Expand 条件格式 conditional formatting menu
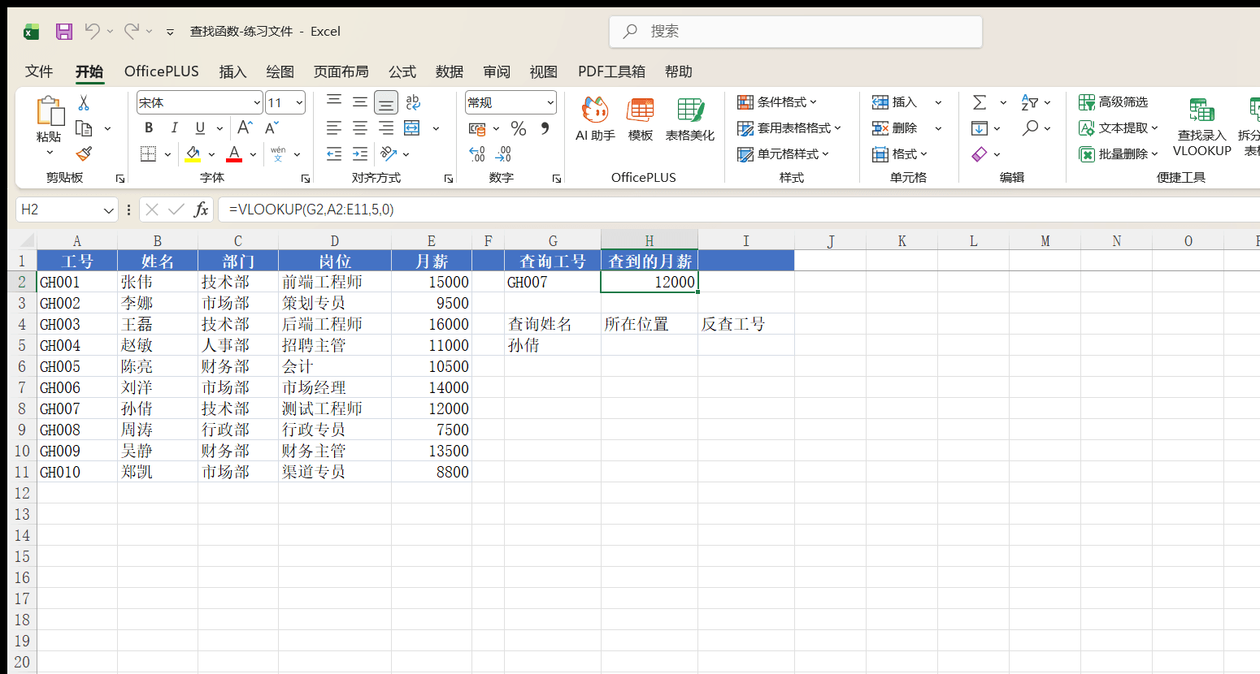 point(776,102)
